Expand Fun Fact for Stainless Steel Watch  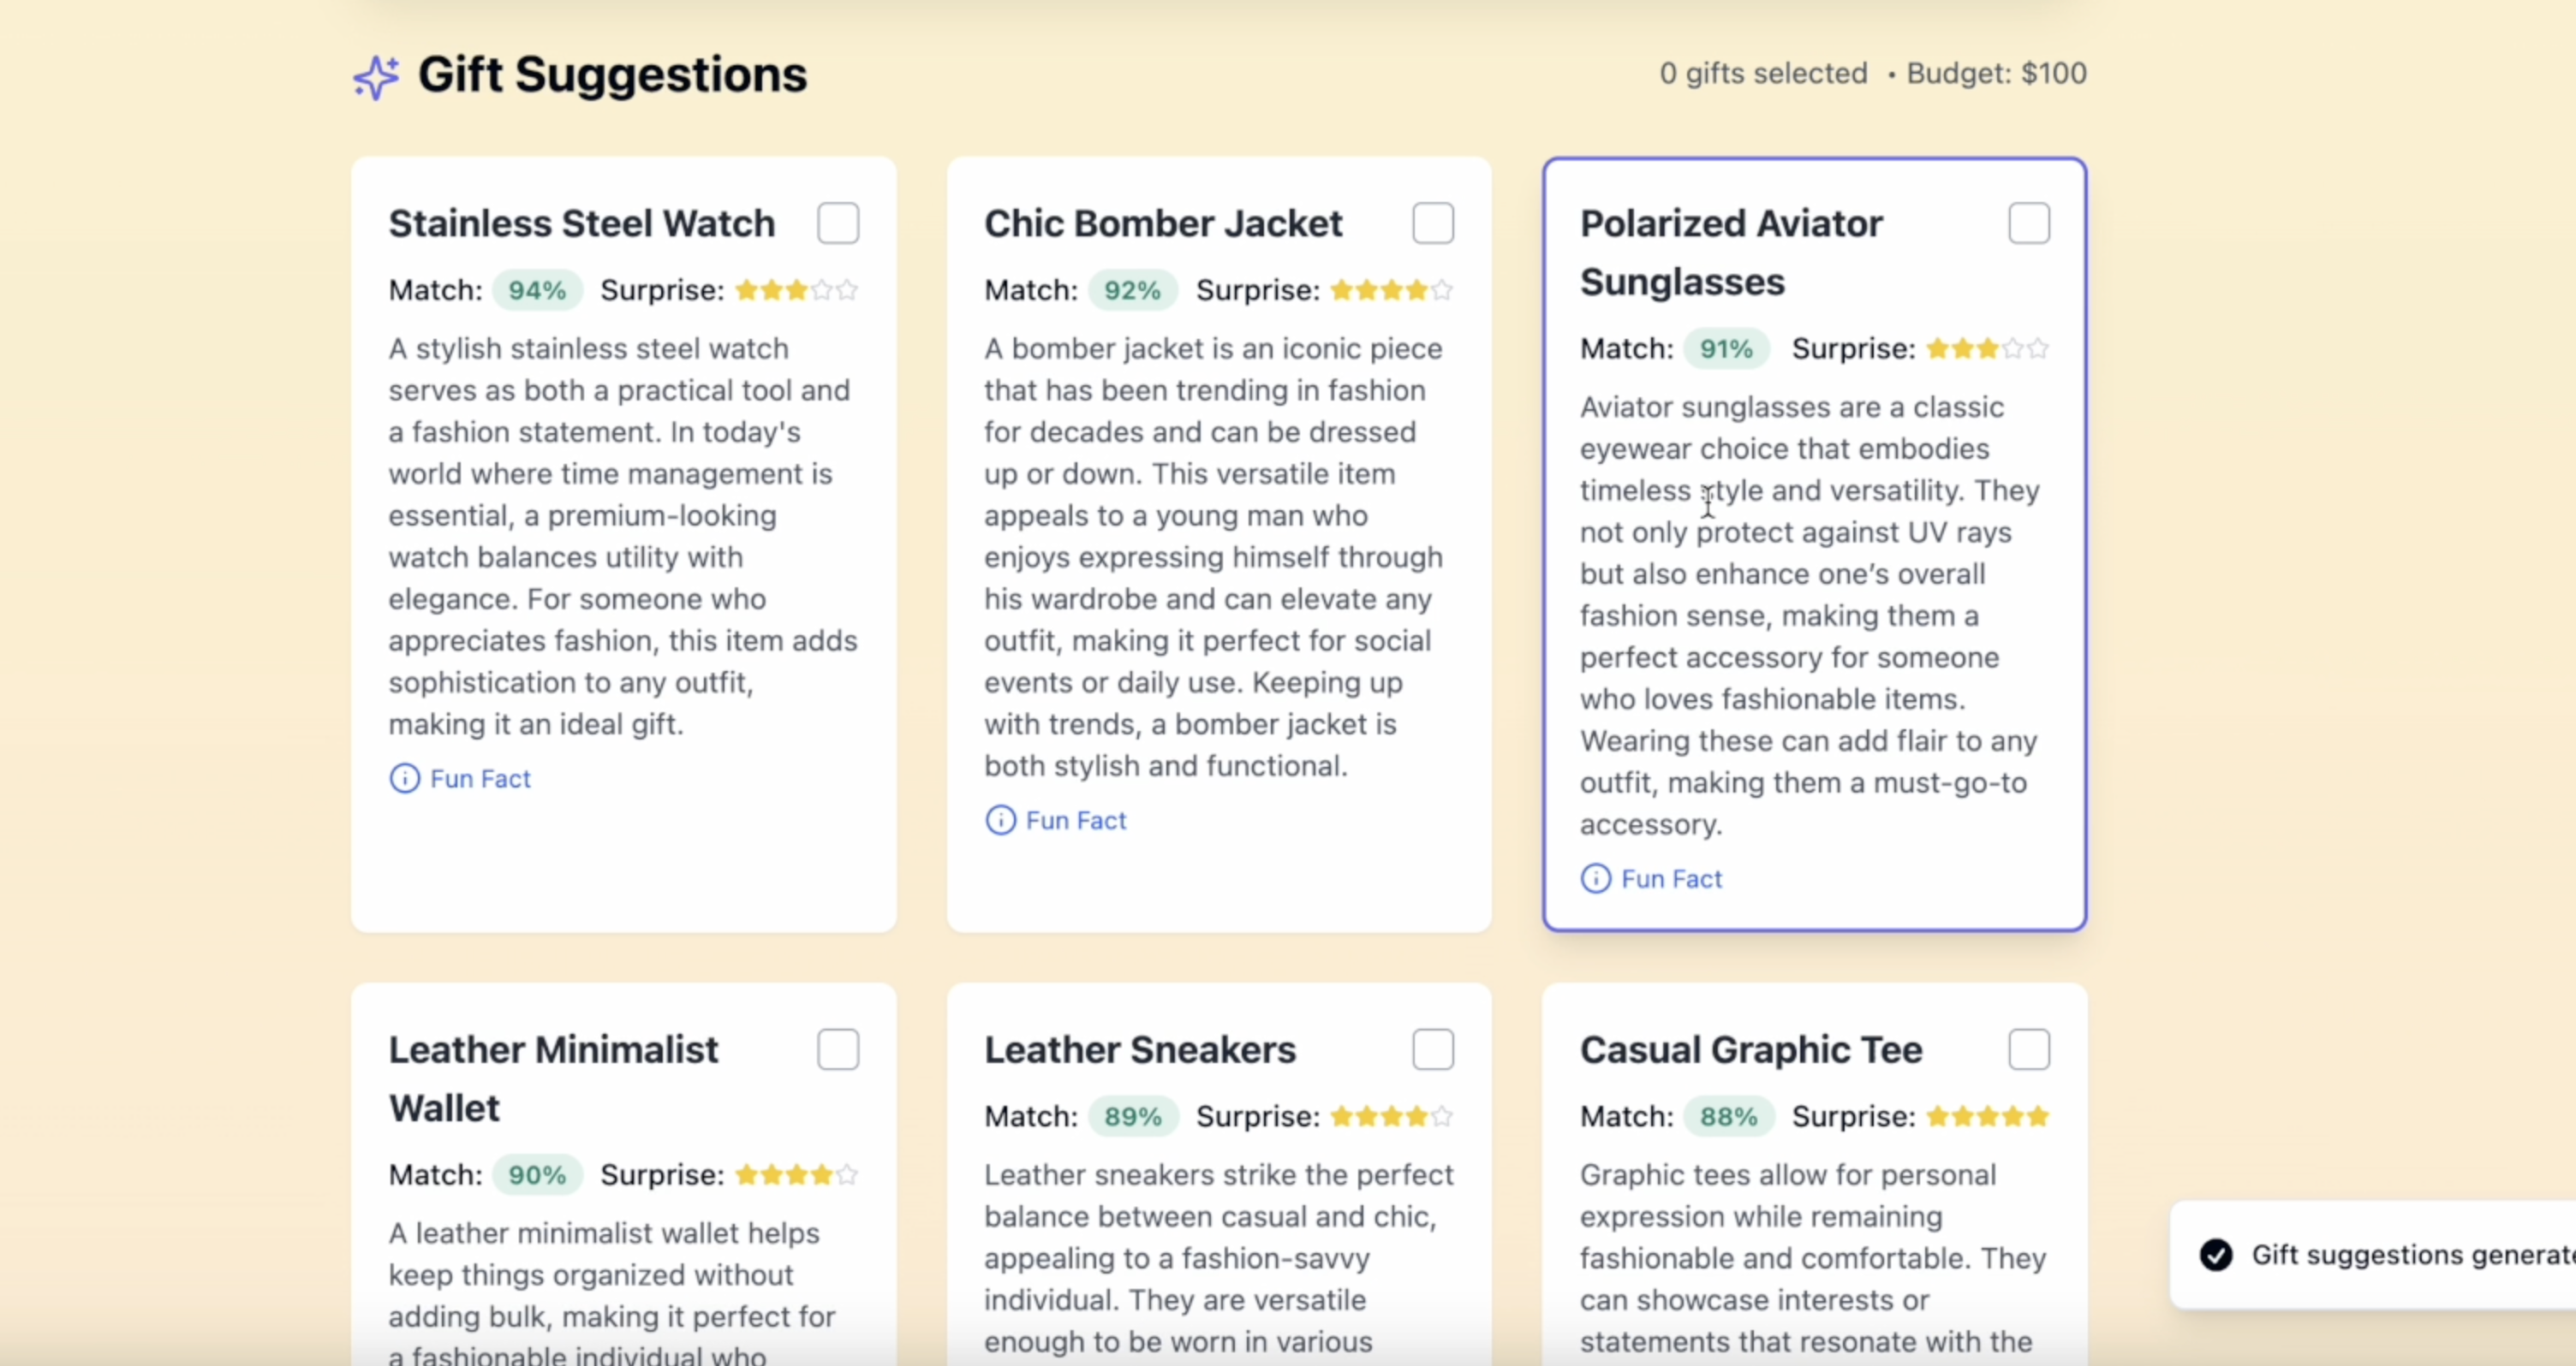(480, 778)
